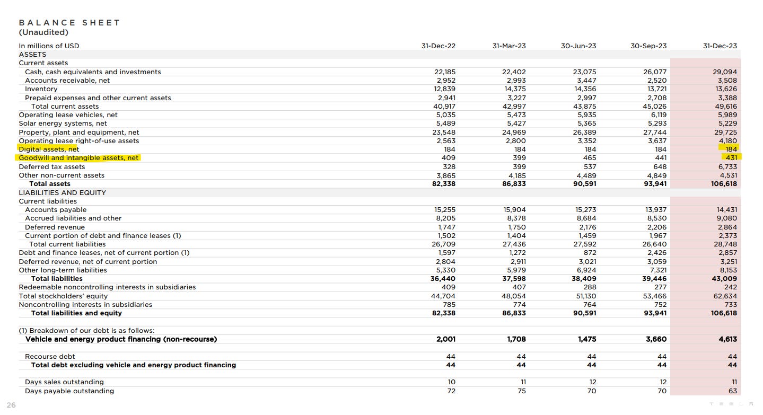763x415 pixels.
Task: Select the "30-Sep-23" column header
Action: (x=648, y=46)
